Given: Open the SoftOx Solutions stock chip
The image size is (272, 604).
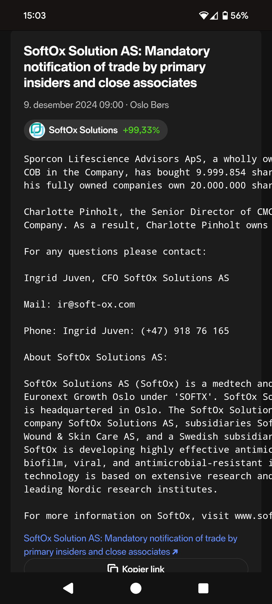Looking at the screenshot, I should (x=96, y=130).
